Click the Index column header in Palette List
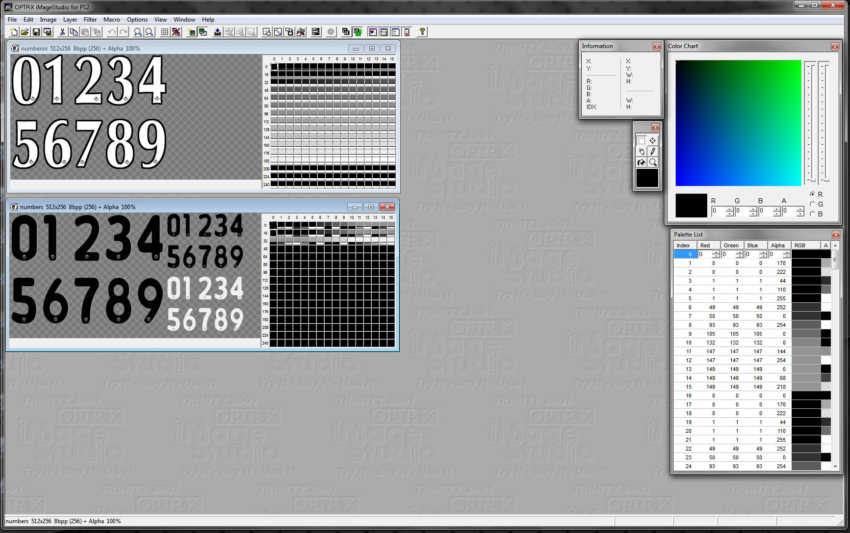Image resolution: width=850 pixels, height=533 pixels. click(685, 245)
